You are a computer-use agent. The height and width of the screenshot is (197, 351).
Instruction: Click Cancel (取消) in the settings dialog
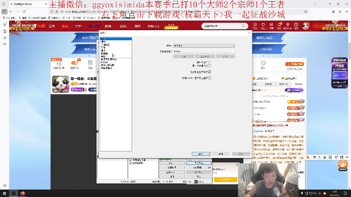click(221, 154)
